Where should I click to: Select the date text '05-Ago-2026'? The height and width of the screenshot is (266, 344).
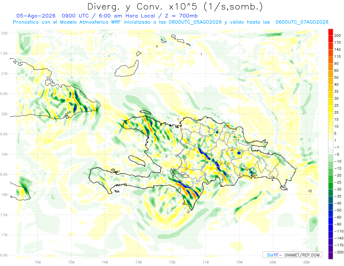[36, 16]
